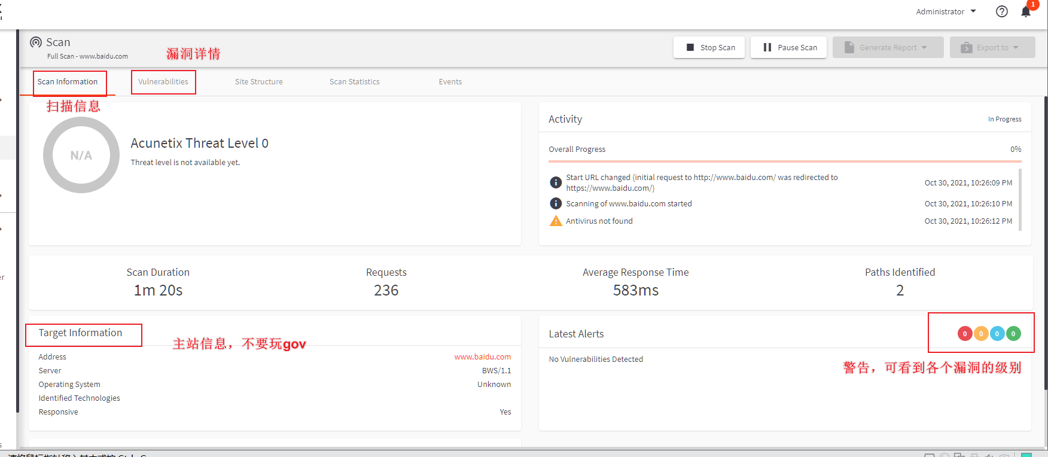Image resolution: width=1048 pixels, height=457 pixels.
Task: Open the Events tab
Action: (x=450, y=82)
